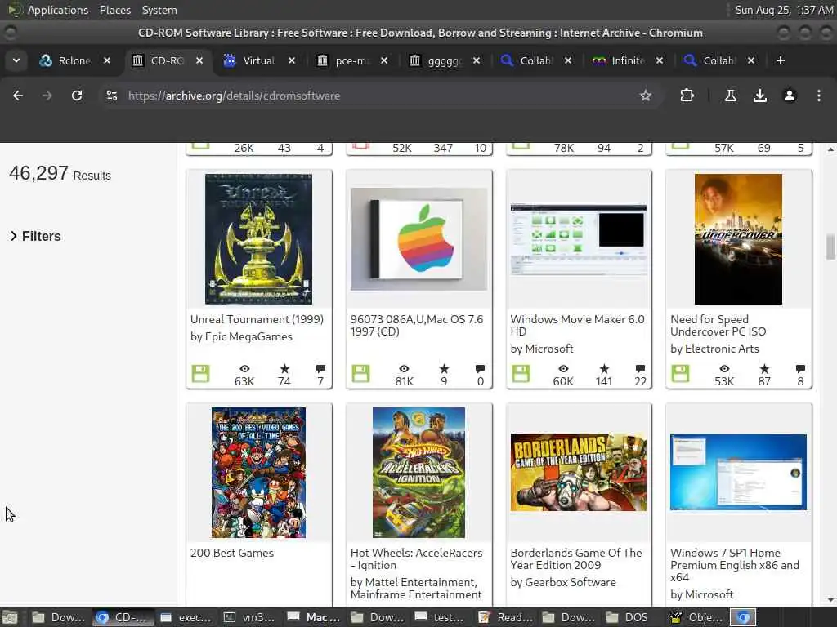Bookmark this page with the star icon
The width and height of the screenshot is (837, 627).
click(646, 96)
